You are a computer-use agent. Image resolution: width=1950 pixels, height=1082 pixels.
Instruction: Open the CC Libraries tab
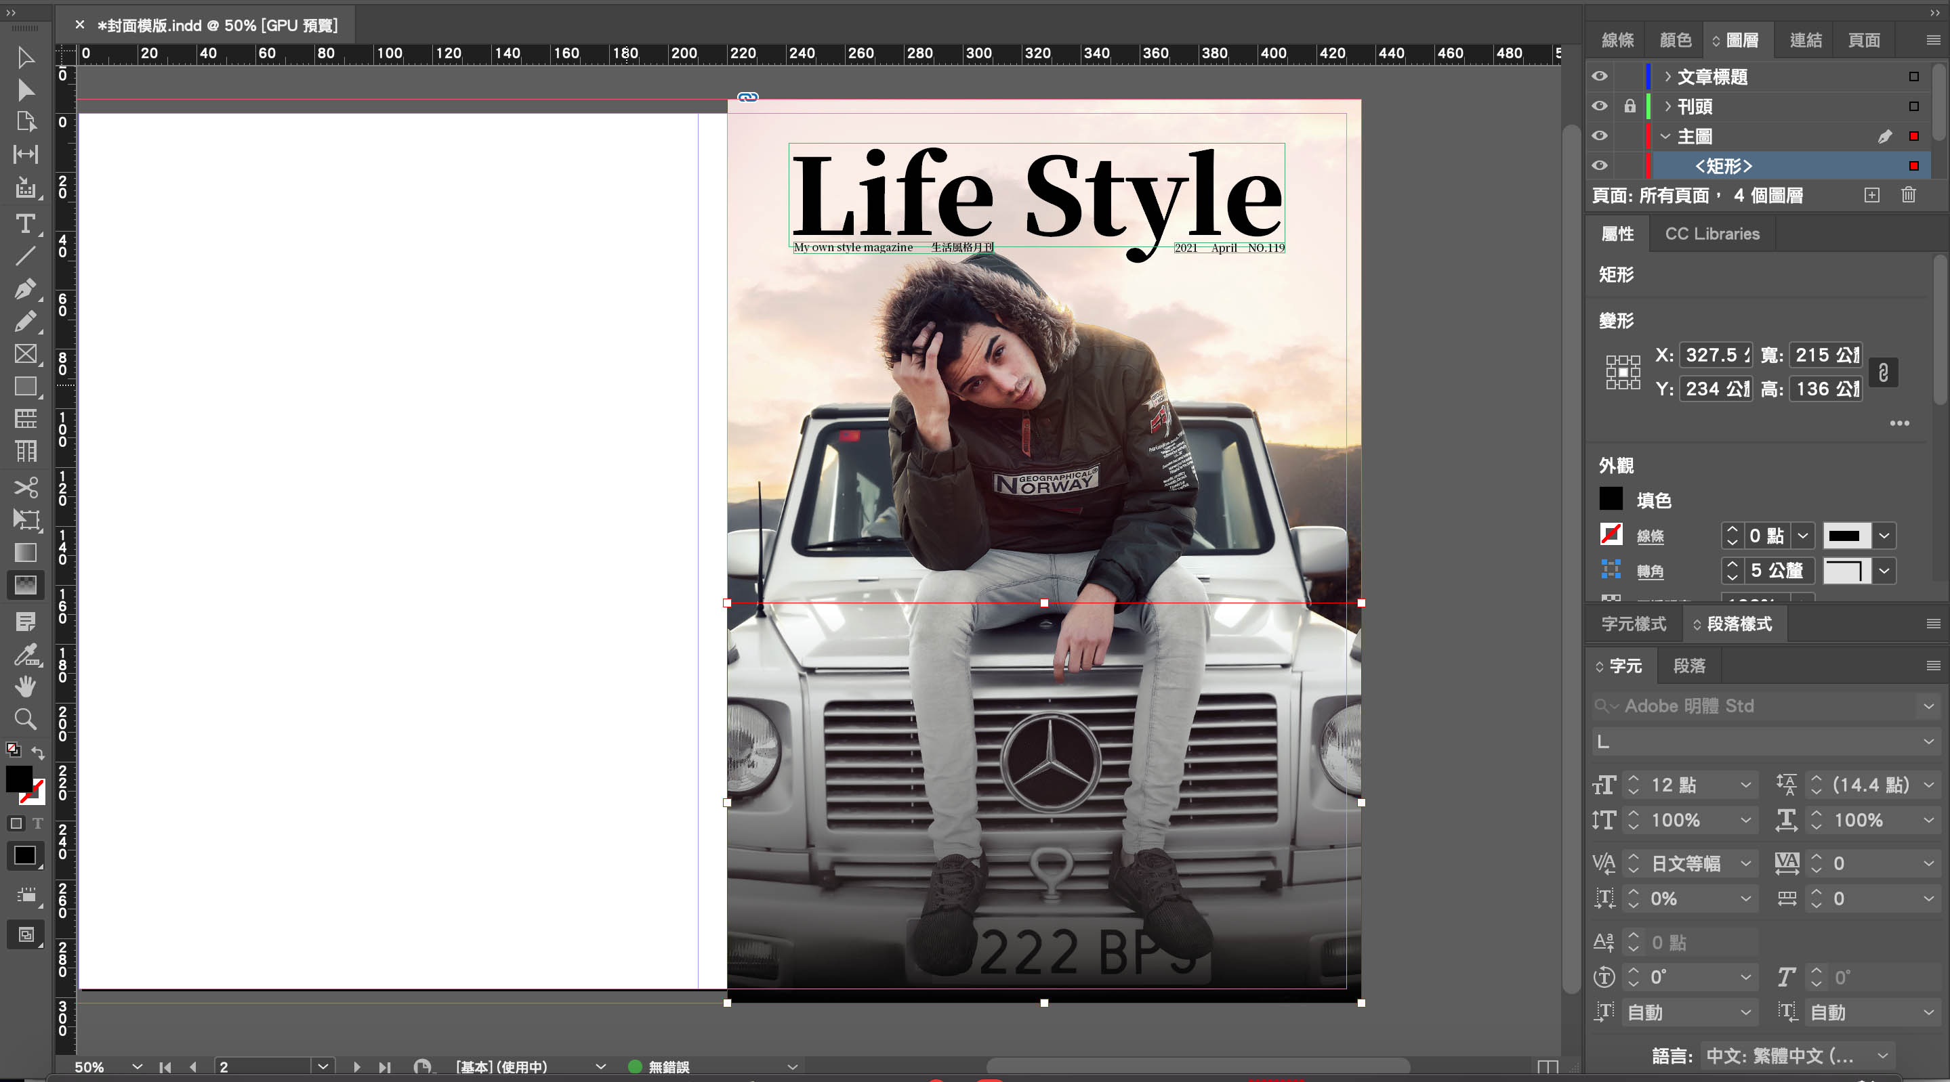coord(1712,234)
